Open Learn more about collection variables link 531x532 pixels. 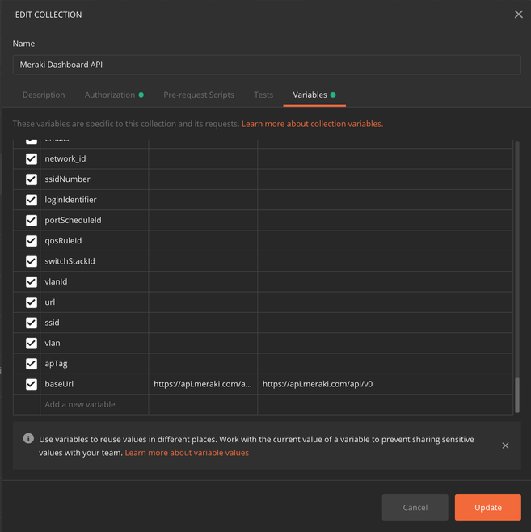coord(312,124)
